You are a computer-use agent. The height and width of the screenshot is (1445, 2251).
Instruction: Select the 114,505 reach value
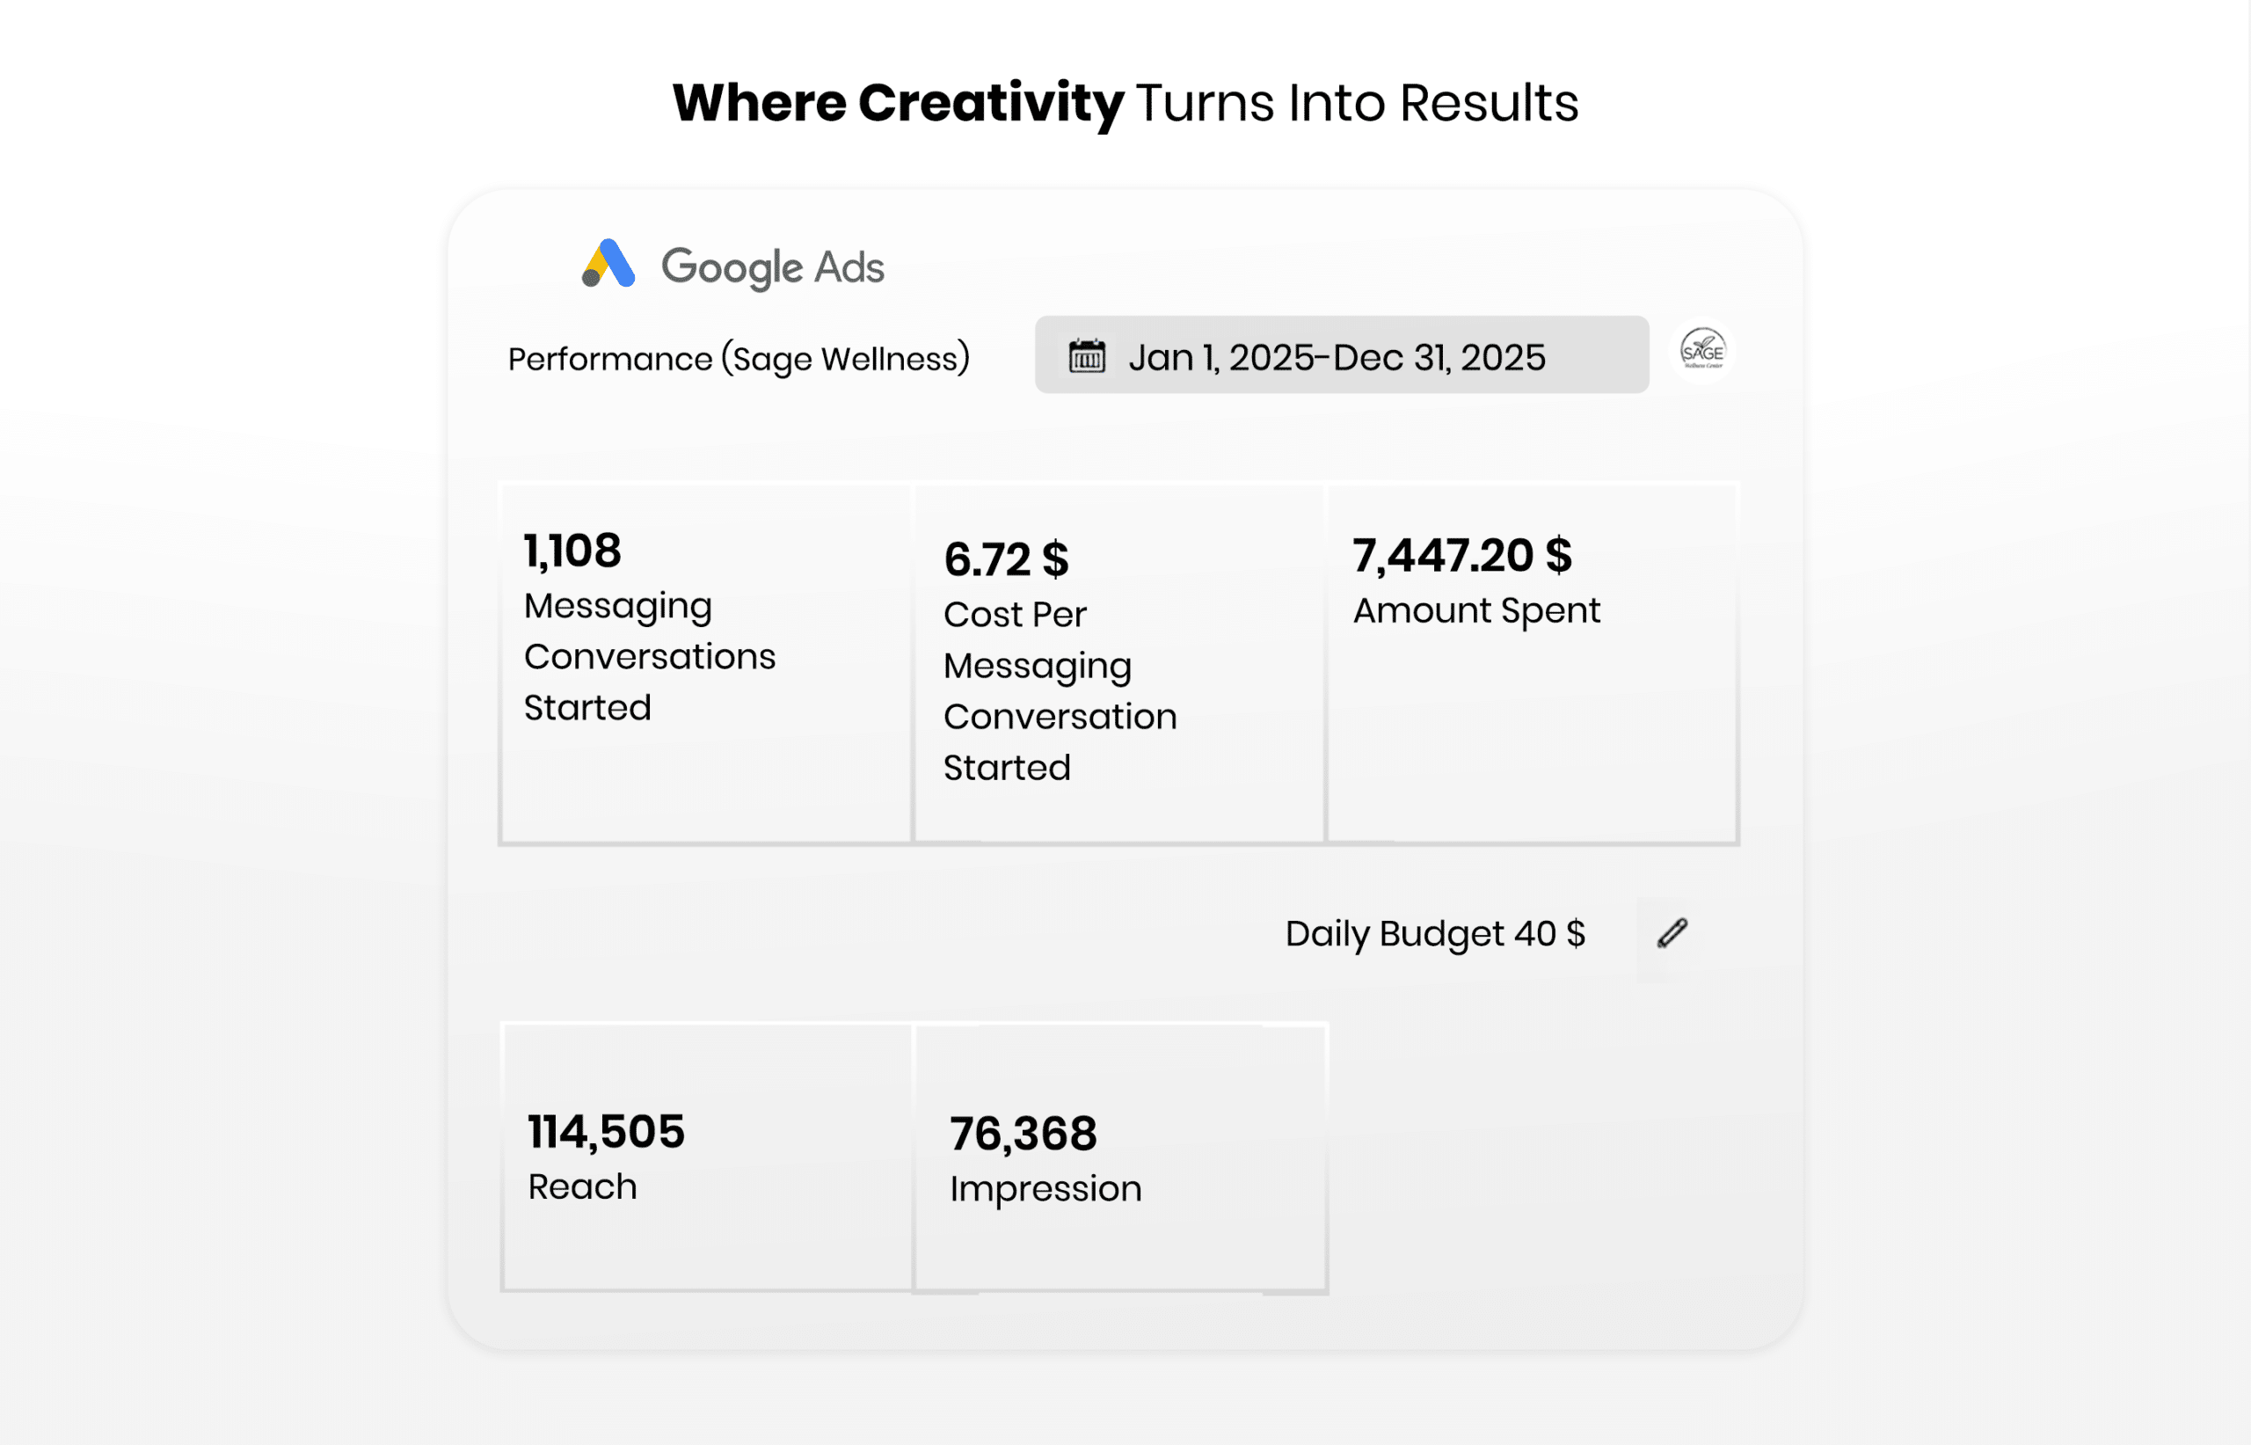[606, 1132]
